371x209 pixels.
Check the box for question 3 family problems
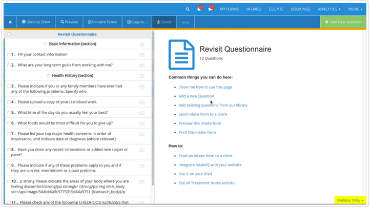tap(9, 86)
